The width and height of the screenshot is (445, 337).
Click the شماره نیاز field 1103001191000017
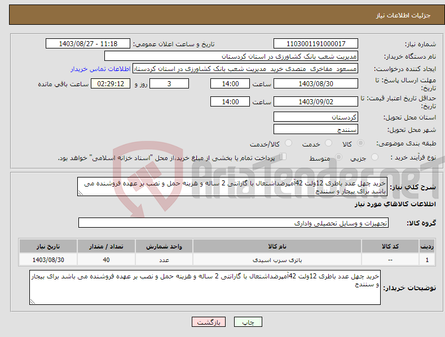pos(316,44)
